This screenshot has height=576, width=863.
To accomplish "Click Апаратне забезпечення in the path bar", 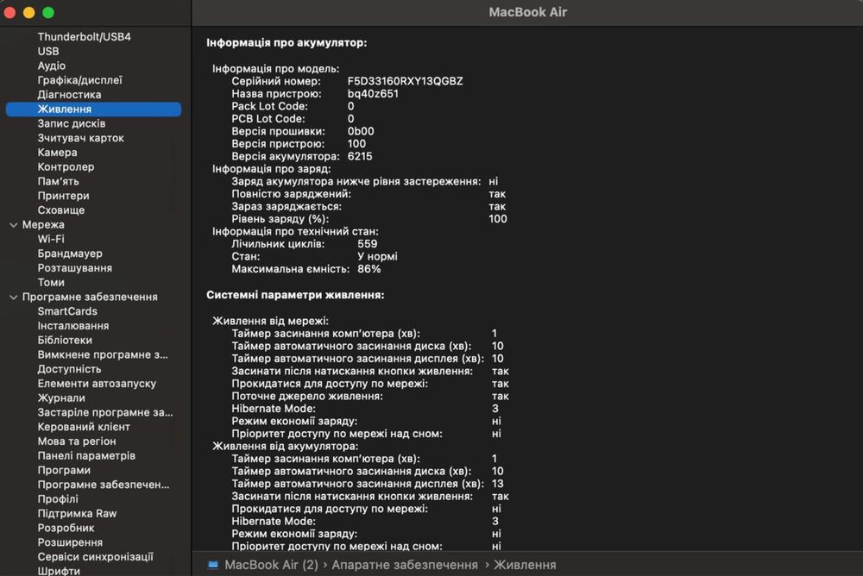I will click(405, 565).
